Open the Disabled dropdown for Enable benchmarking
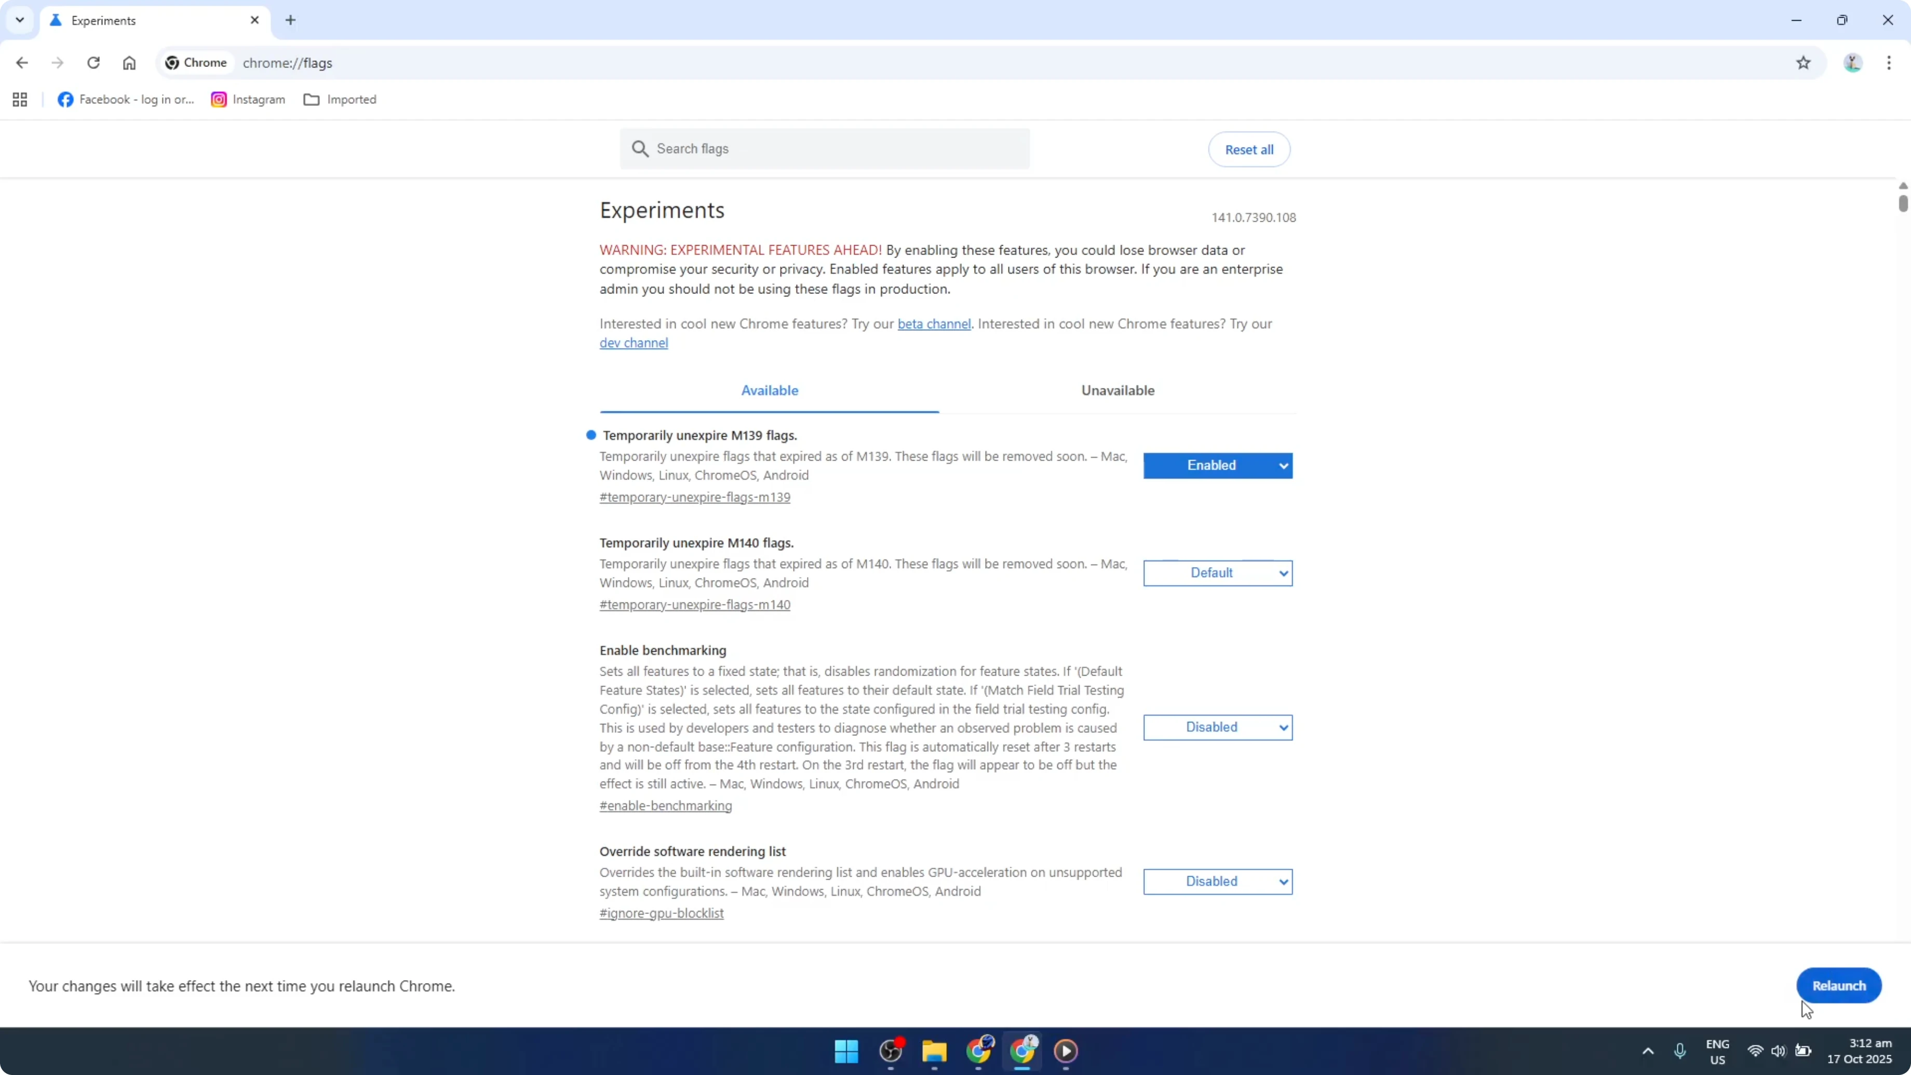Viewport: 1911px width, 1075px height. [1217, 727]
